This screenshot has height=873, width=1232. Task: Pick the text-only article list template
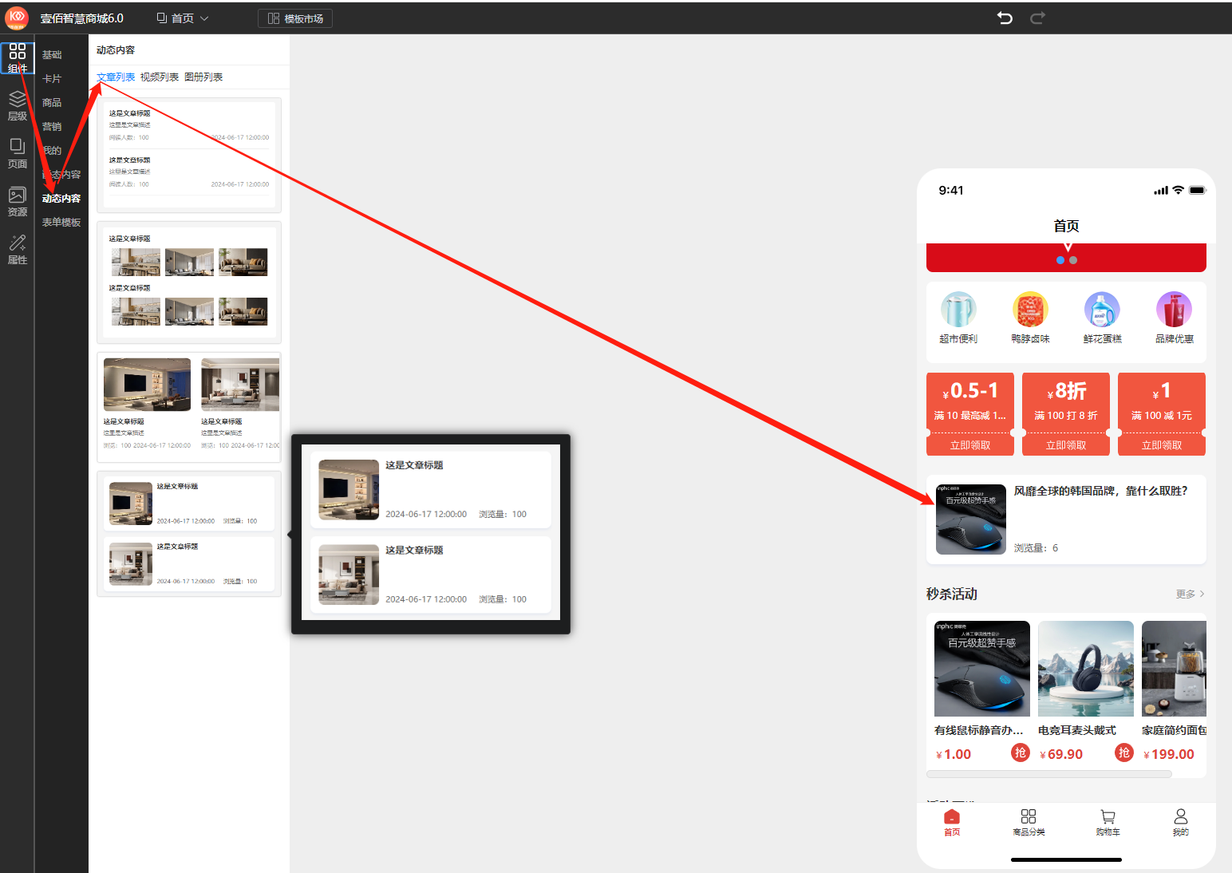189,155
